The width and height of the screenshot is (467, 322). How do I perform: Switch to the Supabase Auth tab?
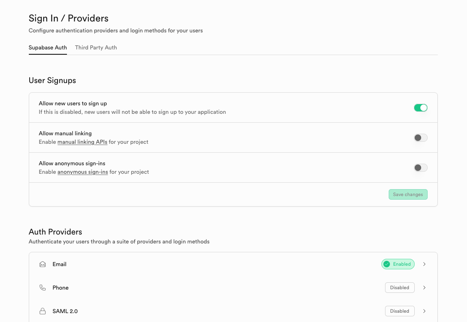(x=47, y=47)
